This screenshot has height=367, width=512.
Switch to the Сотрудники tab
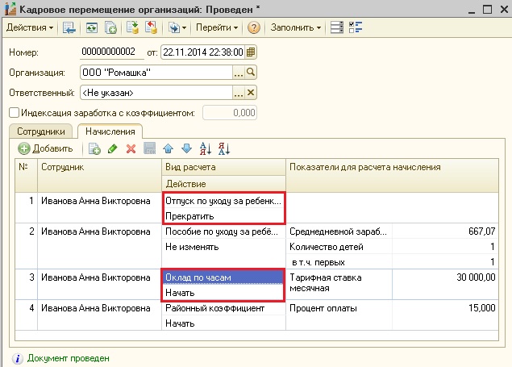tap(41, 131)
